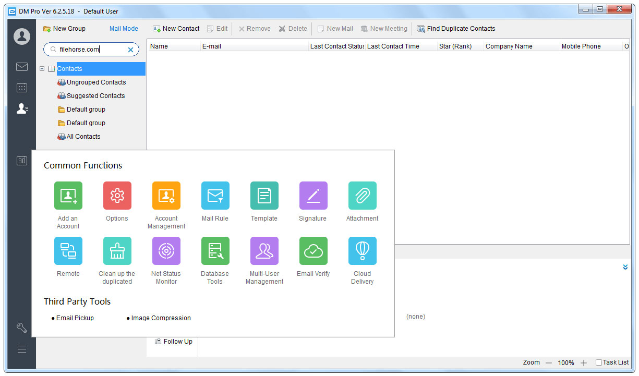
Task: Open the Email Pickup third party tool
Action: pos(75,318)
